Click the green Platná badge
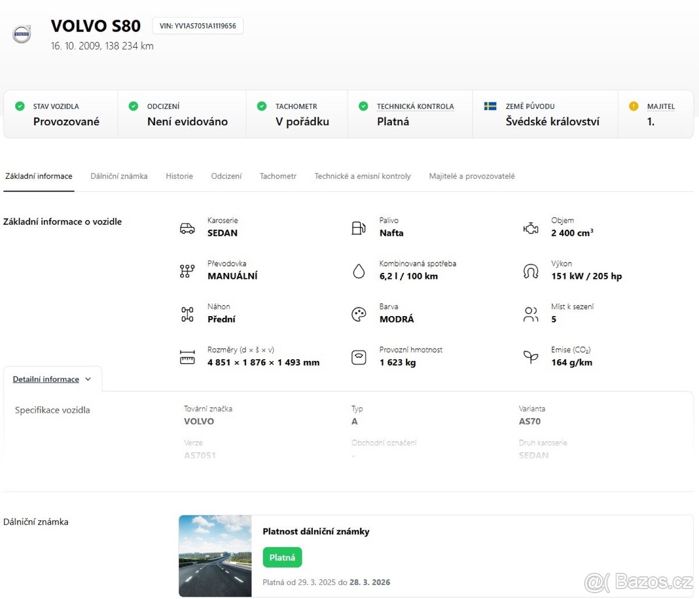The image size is (699, 599). (x=282, y=557)
